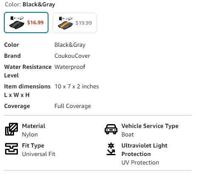Screen dimensions: 197x176
Task: Click the orange and gray cover thumbnail
Action: coord(65,23)
